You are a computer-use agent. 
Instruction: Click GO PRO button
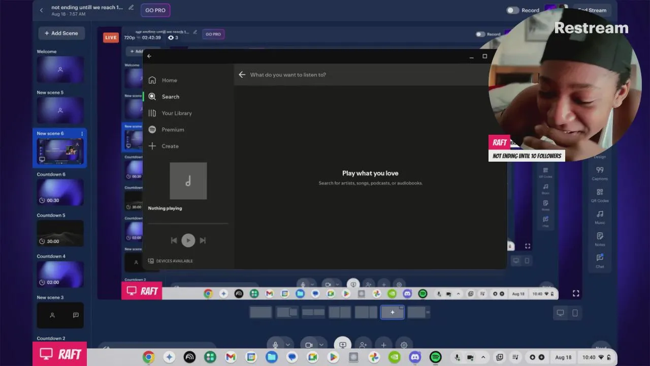coord(155,10)
